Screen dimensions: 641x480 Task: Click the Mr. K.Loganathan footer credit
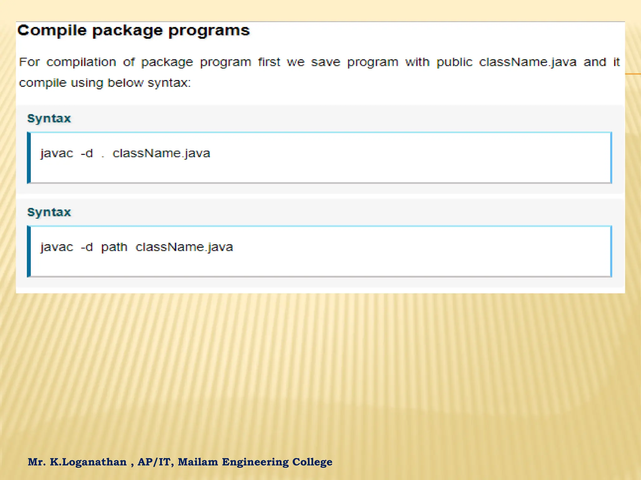point(180,462)
